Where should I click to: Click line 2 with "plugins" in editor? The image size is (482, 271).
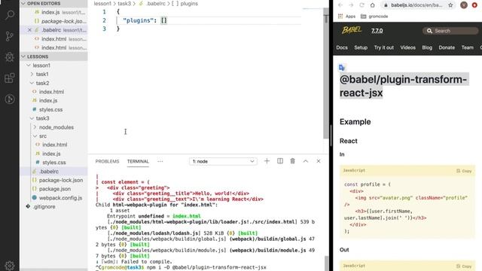[x=209, y=20]
